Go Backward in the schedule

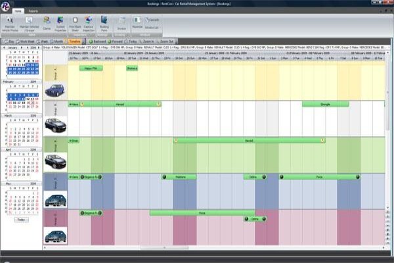tap(97, 41)
